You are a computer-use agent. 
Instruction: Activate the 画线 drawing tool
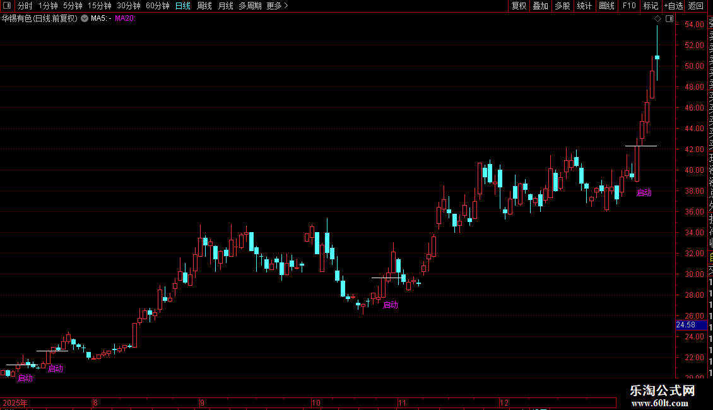tap(606, 6)
